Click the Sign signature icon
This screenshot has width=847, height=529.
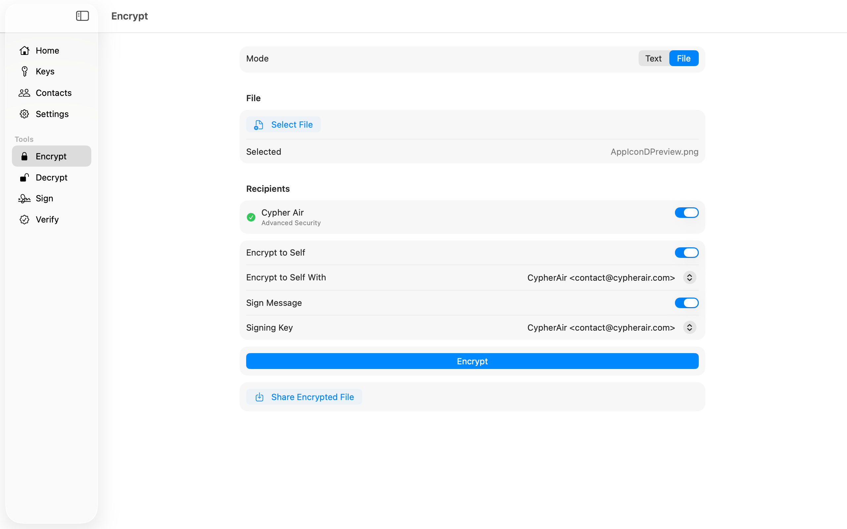24,198
